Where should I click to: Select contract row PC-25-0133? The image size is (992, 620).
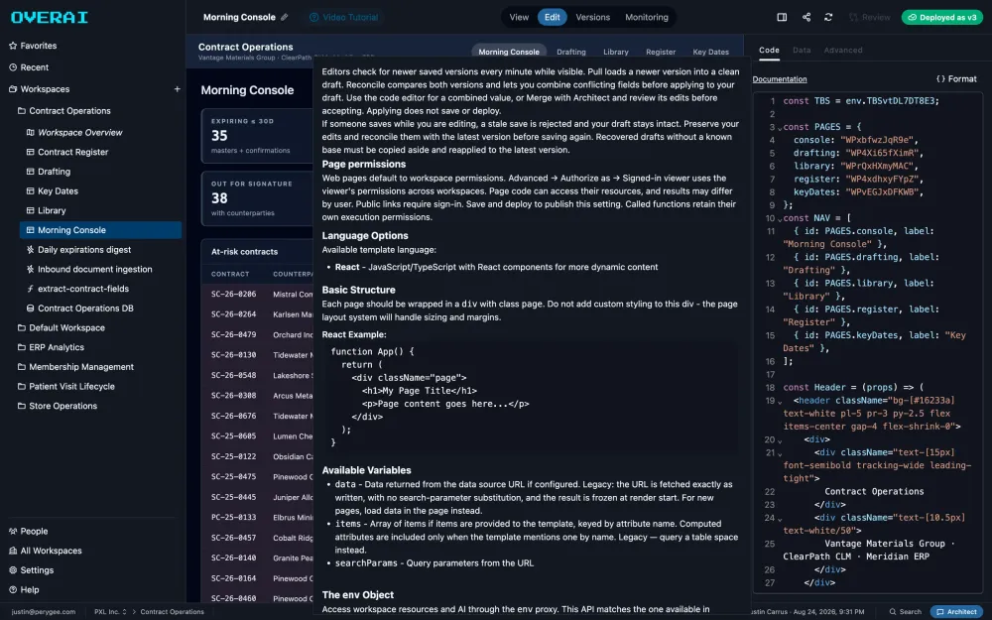click(x=258, y=518)
